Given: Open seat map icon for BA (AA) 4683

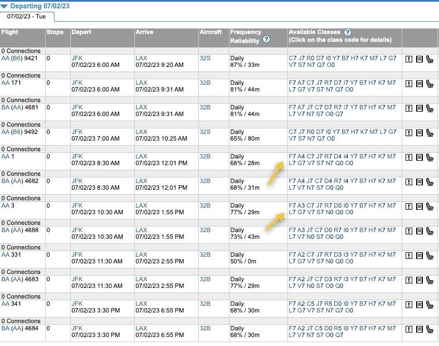Looking at the screenshot, I should click(x=430, y=280).
